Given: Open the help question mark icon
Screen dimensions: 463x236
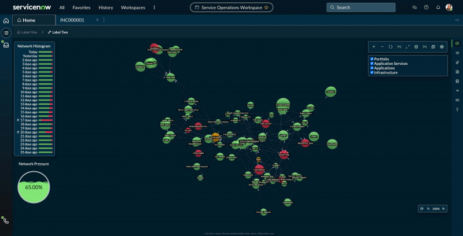Looking at the screenshot, I should pyautogui.click(x=426, y=8).
